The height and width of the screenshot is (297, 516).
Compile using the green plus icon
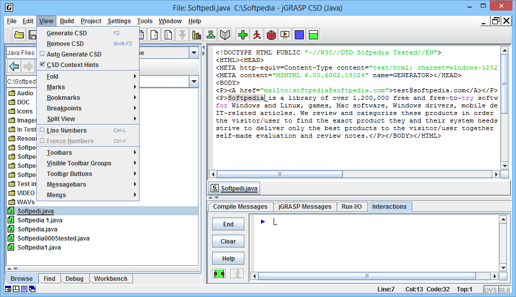(243, 35)
